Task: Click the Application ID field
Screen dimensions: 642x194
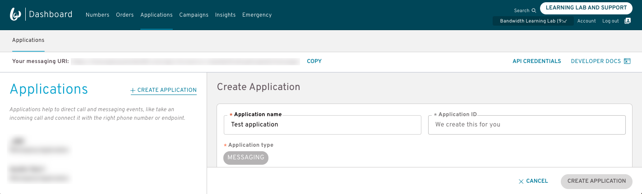Action: coord(527,125)
